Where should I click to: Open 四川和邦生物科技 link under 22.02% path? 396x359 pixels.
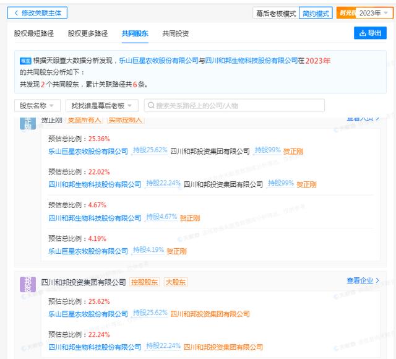coord(95,184)
